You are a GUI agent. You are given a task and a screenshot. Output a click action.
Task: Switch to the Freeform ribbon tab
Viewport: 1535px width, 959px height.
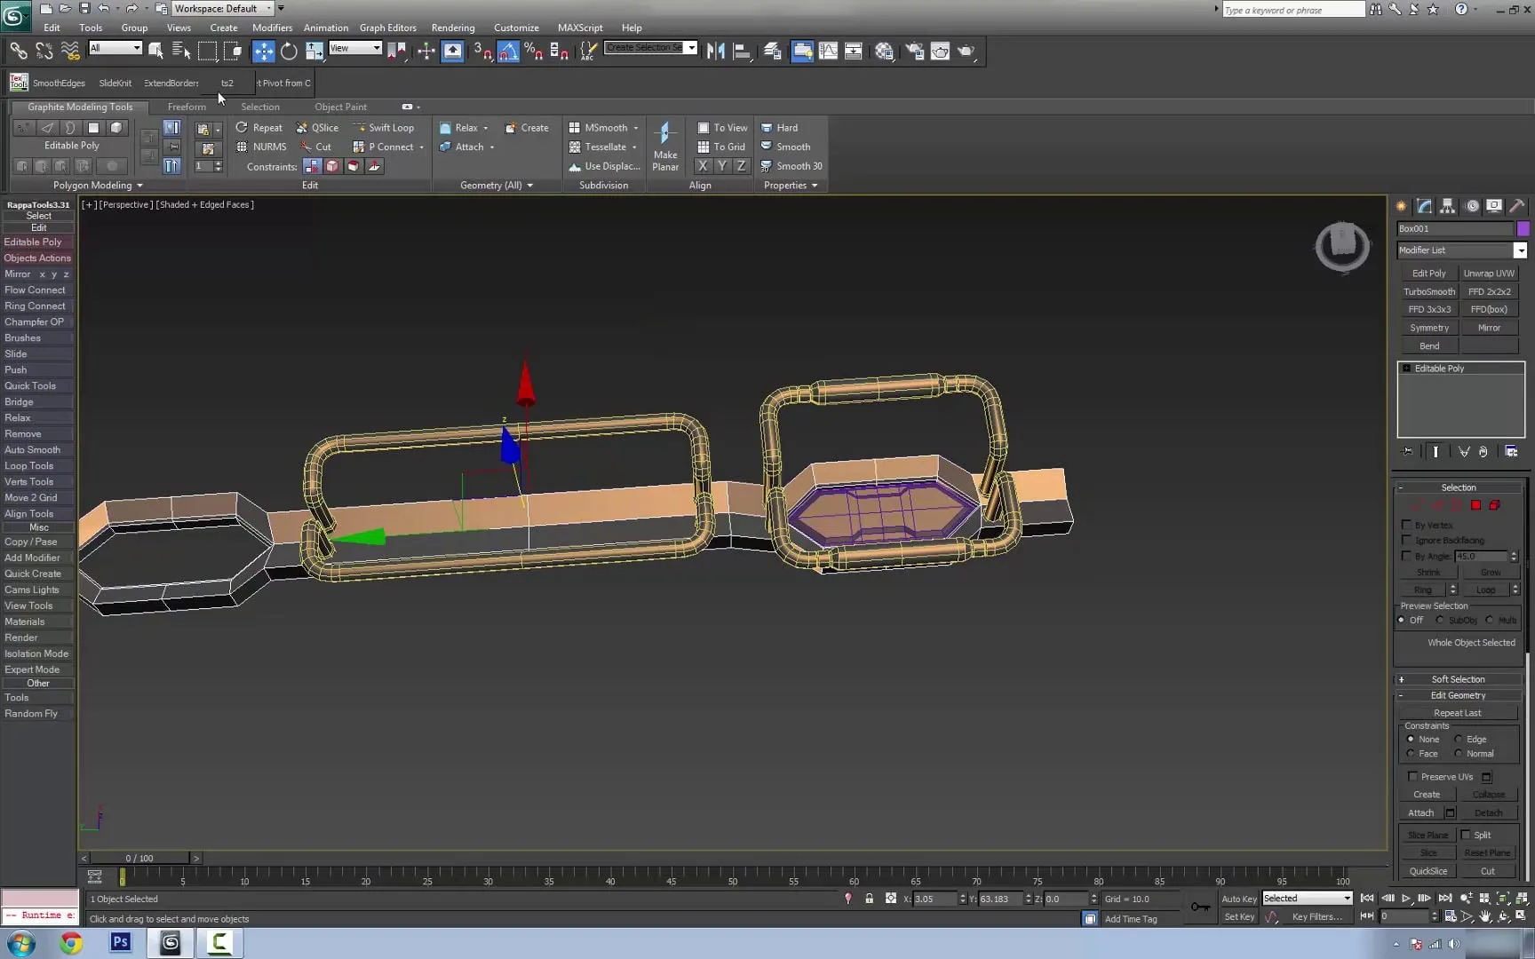187,107
